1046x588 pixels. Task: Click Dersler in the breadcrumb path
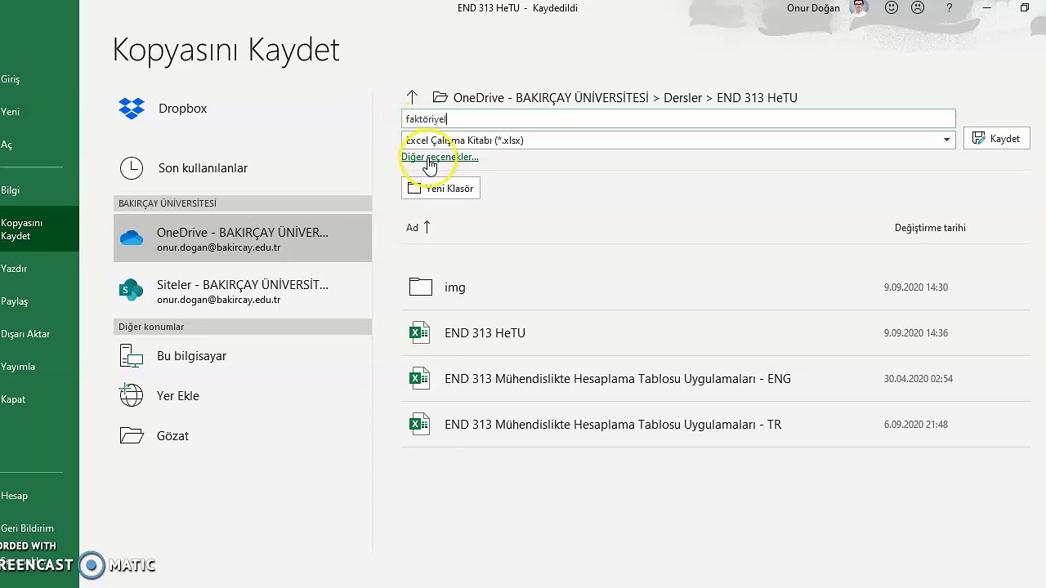[682, 97]
